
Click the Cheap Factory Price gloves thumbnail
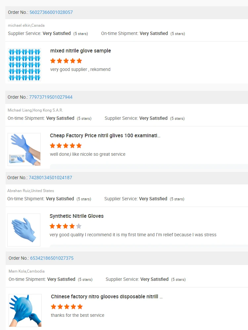24,149
